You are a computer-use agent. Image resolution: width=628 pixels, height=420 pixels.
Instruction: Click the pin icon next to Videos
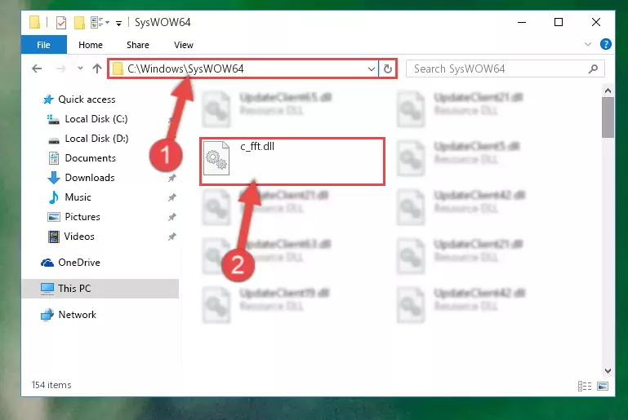tap(171, 237)
